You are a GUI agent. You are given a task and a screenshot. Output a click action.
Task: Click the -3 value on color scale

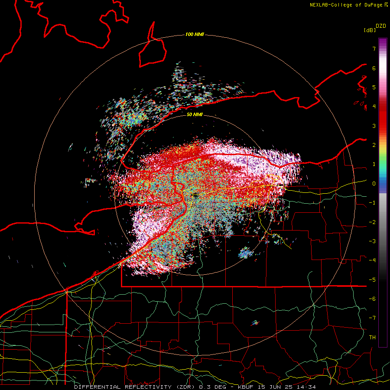[x=372, y=241]
